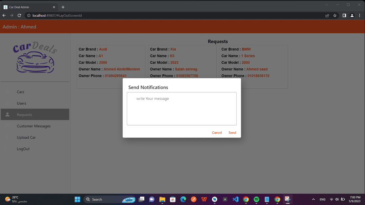Open the Chrome profile icon
The width and height of the screenshot is (365, 205).
(x=352, y=16)
